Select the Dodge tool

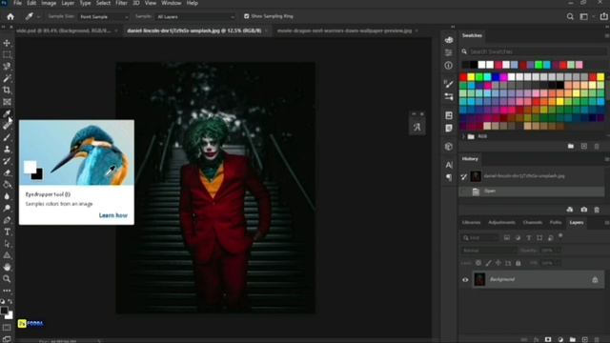click(x=7, y=208)
